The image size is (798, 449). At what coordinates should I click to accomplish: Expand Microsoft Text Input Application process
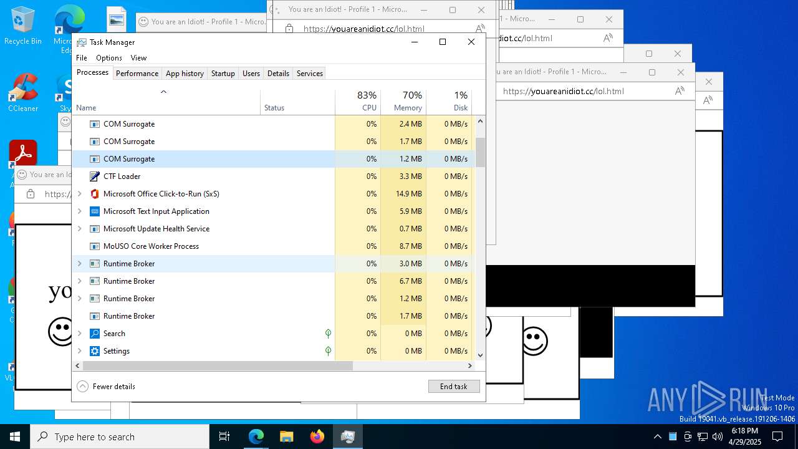click(79, 211)
